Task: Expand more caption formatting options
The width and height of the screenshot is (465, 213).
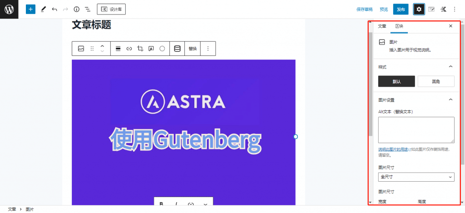Action: [x=206, y=204]
